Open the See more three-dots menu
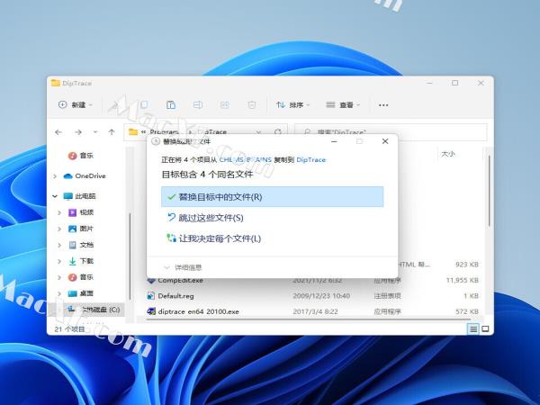The width and height of the screenshot is (540, 405). click(x=383, y=105)
